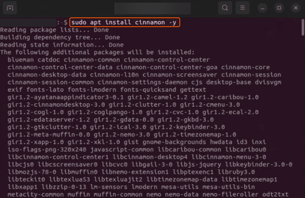305x198 pixels.
Task: Click 'Reading state information... Done' line
Action: [x=62, y=45]
